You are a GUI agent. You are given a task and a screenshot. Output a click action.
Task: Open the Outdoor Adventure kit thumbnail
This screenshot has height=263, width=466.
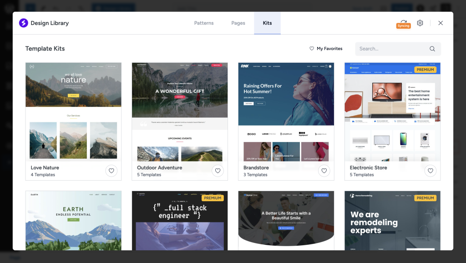[180, 112]
